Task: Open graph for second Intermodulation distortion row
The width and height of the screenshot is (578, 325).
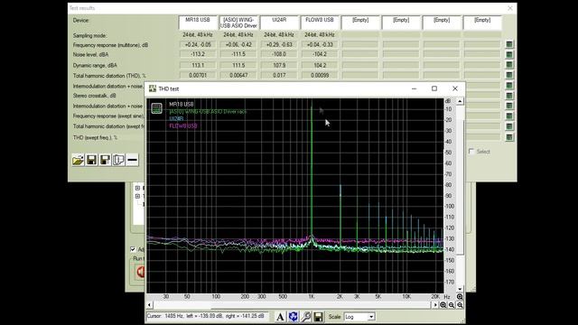Action: coord(509,107)
